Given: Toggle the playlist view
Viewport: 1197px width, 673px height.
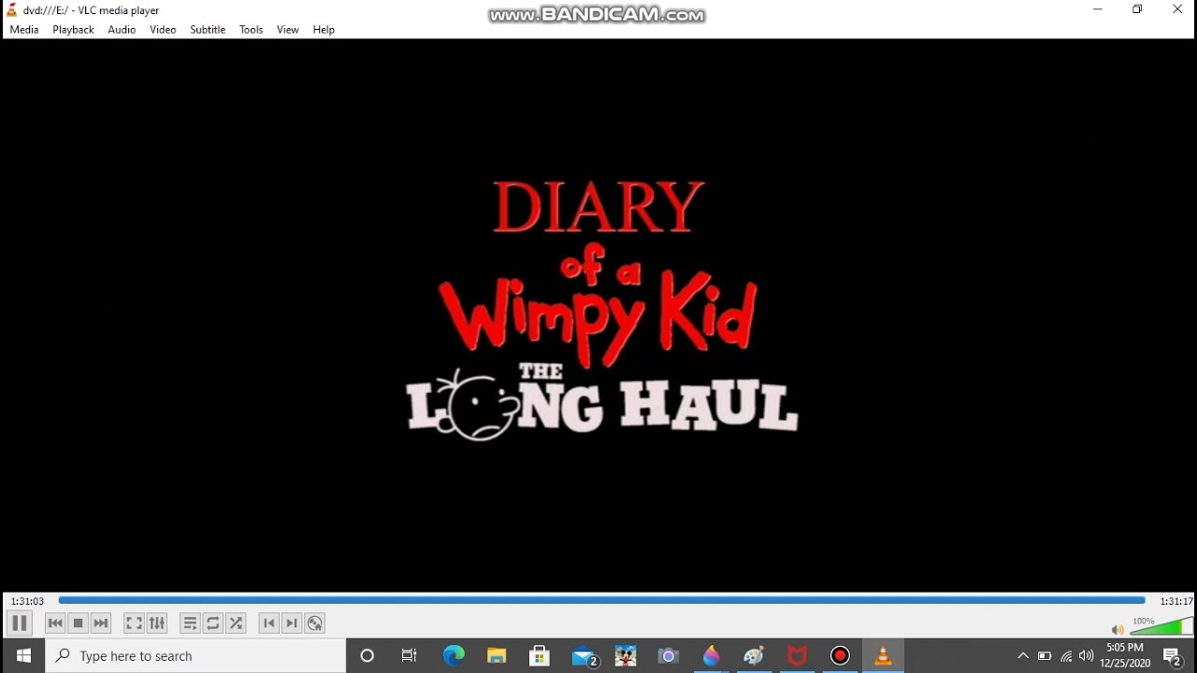Looking at the screenshot, I should tap(190, 623).
